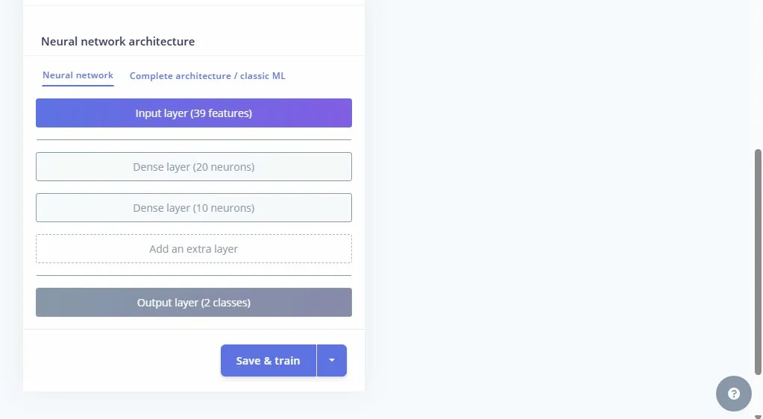Screen dimensions: 763x419
Task: Select the Output layer (2 classes) block
Action: click(194, 303)
